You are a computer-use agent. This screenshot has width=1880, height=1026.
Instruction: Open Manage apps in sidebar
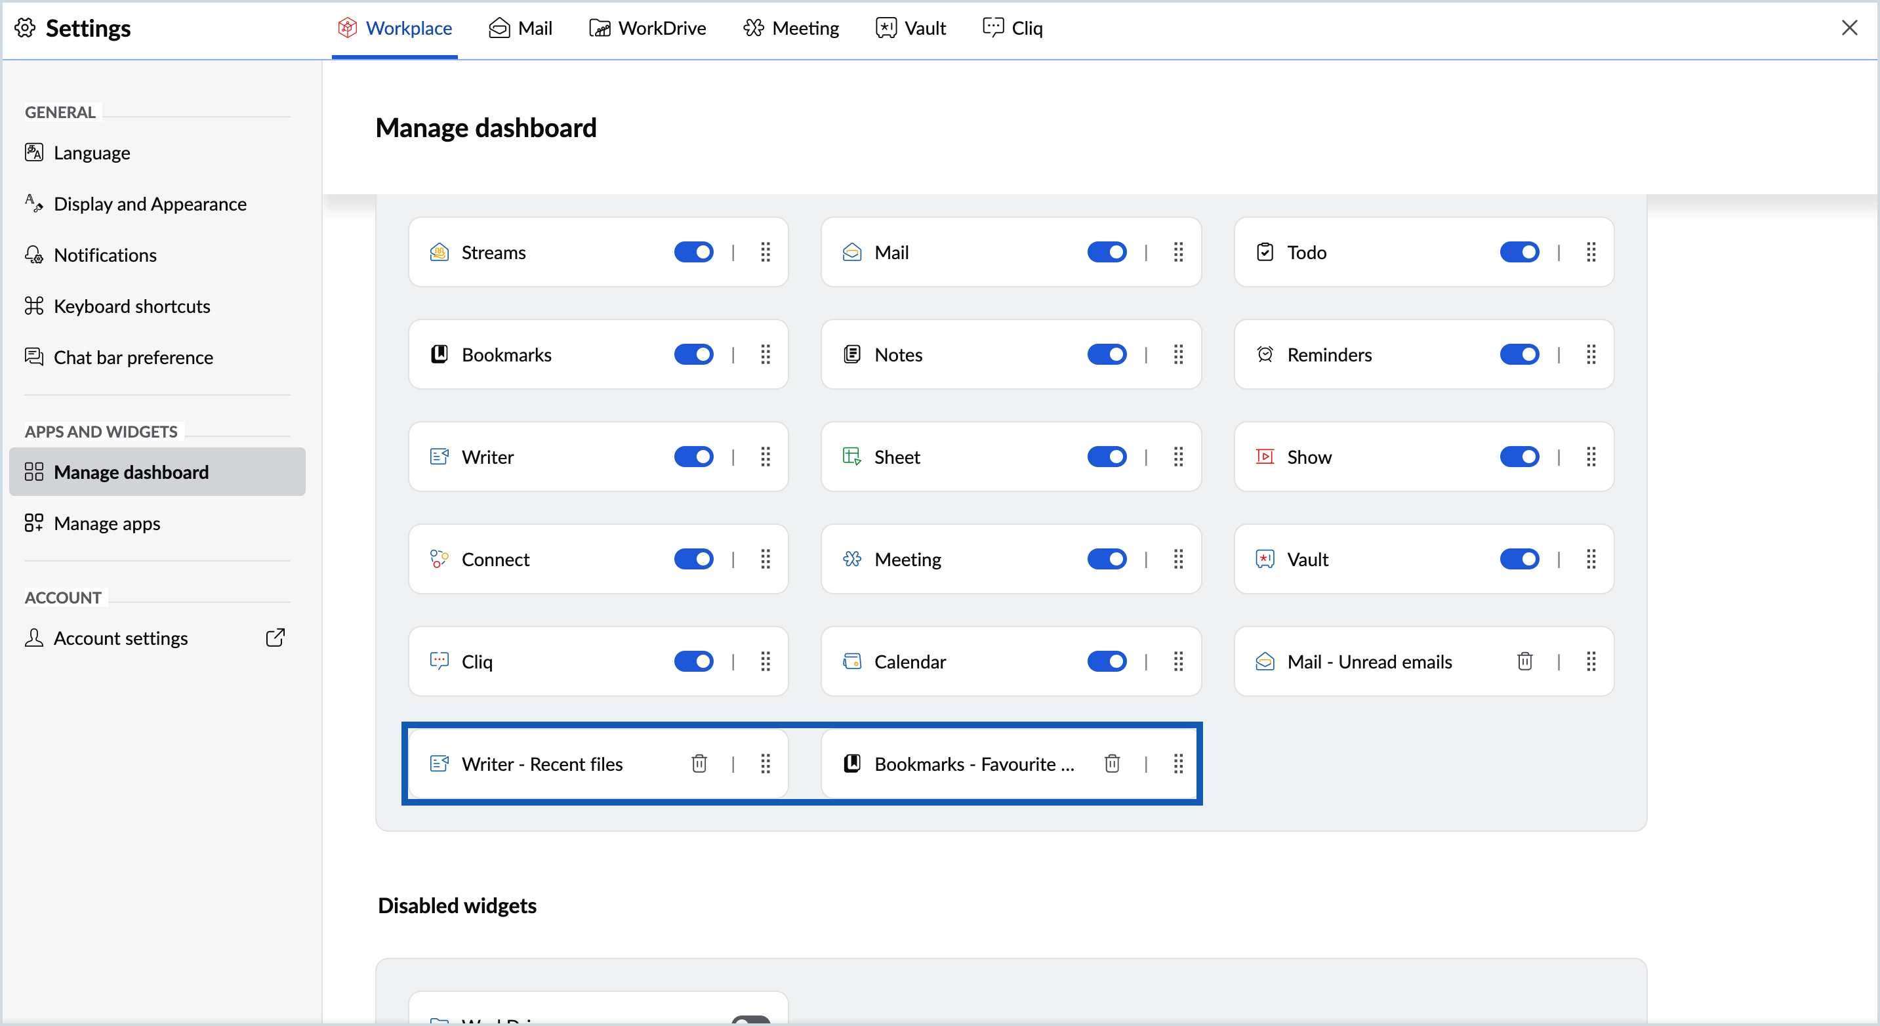click(157, 523)
